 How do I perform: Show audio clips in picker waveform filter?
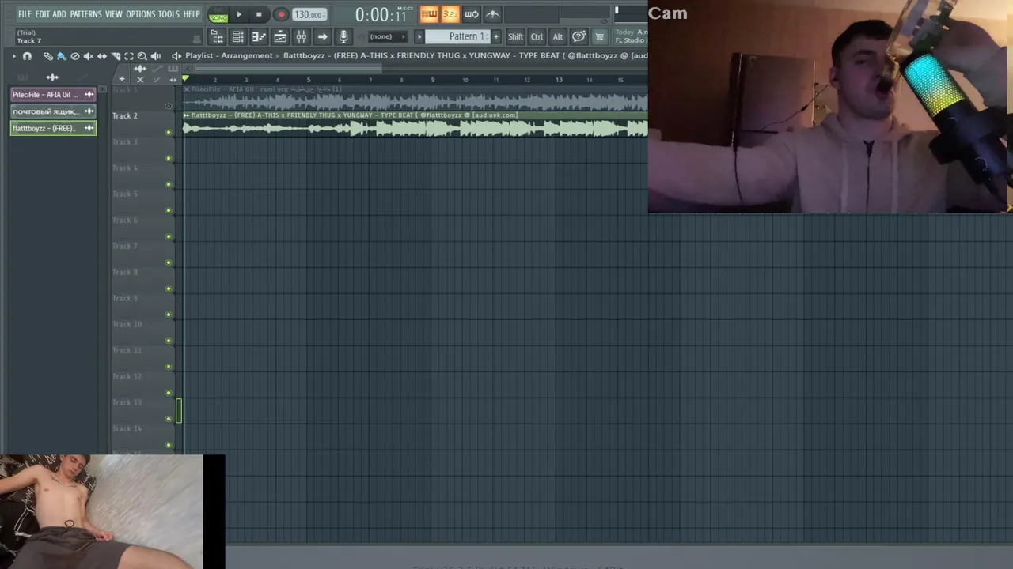pyautogui.click(x=52, y=77)
